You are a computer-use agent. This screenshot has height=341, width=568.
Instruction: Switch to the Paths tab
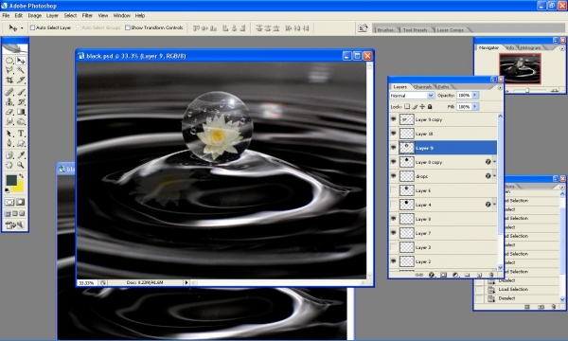click(x=443, y=87)
